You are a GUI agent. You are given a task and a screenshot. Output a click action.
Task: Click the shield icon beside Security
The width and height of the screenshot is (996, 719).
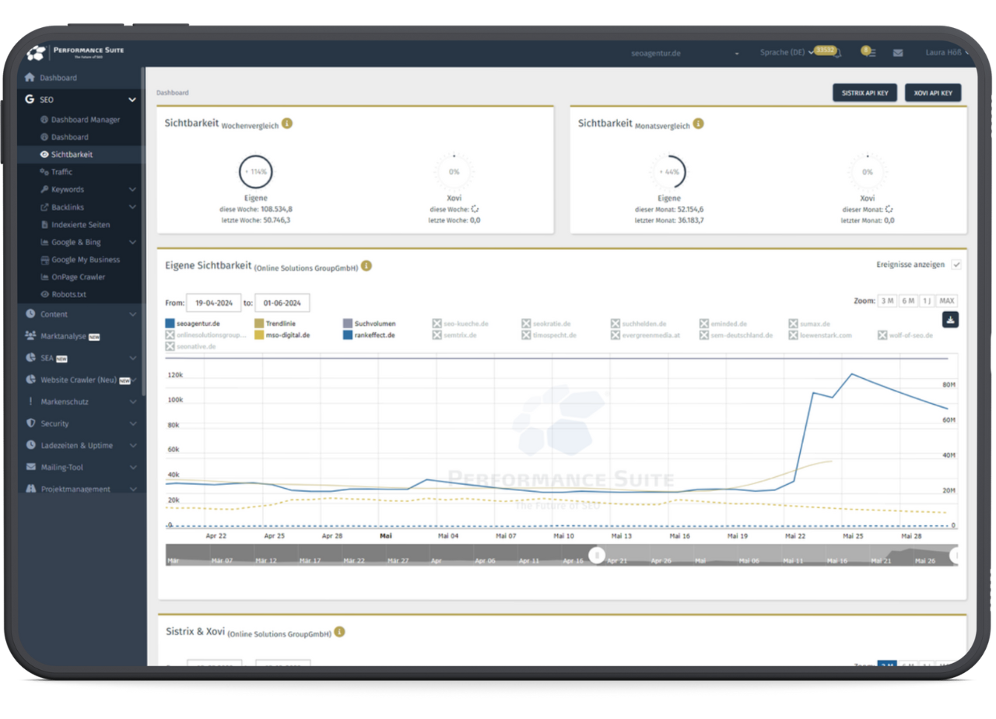[30, 423]
